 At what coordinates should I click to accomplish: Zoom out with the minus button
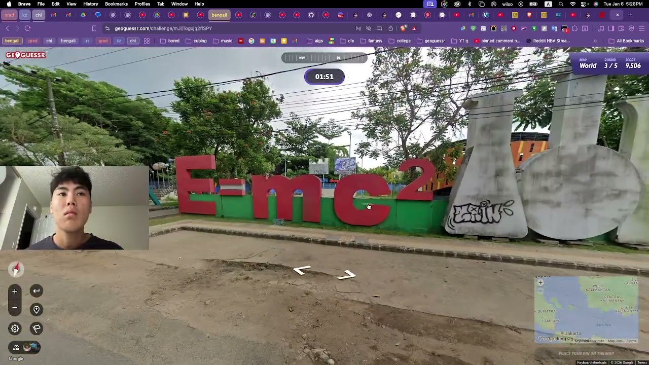pyautogui.click(x=15, y=308)
